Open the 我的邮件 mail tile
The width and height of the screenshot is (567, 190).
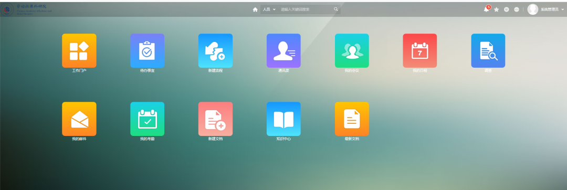click(79, 119)
